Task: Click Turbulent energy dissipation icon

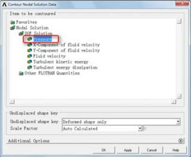Action: (x=30, y=67)
